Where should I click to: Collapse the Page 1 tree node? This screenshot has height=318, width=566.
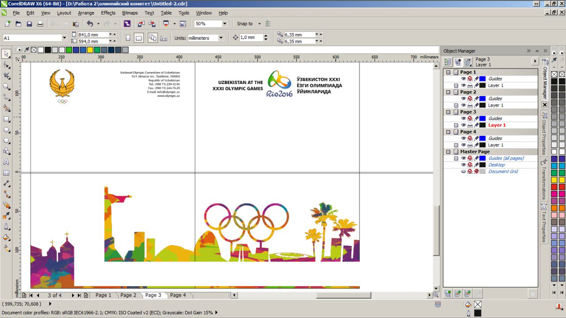click(x=448, y=72)
